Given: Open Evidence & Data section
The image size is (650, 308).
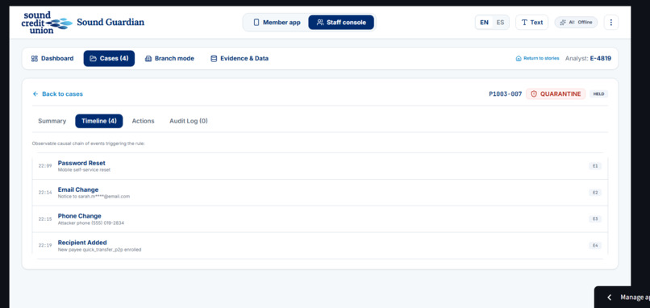Looking at the screenshot, I should pyautogui.click(x=240, y=58).
